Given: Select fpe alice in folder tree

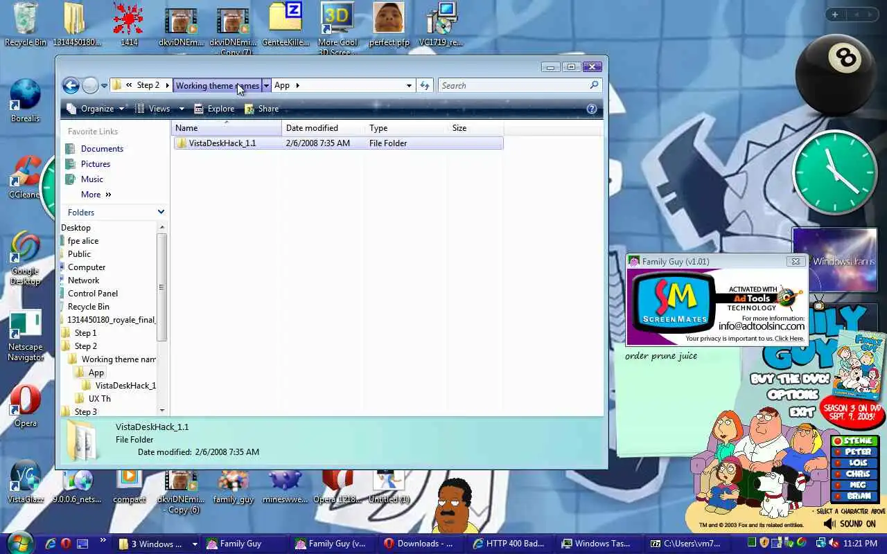Looking at the screenshot, I should [x=82, y=241].
